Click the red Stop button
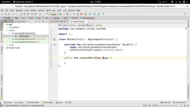The image size is (190, 107). (x=81, y=14)
